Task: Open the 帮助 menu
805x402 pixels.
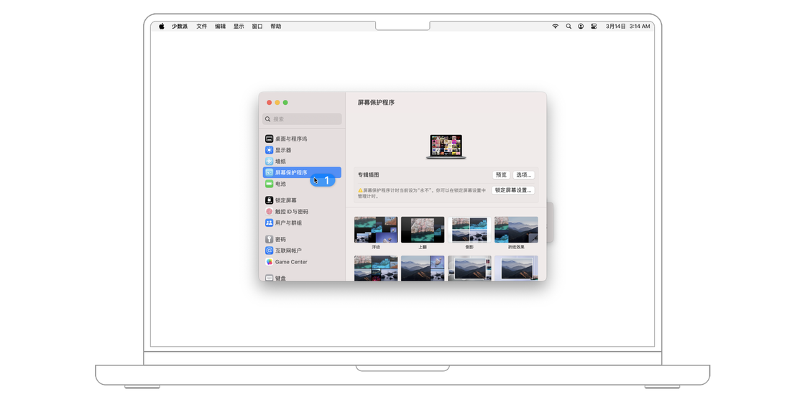Action: [x=276, y=26]
